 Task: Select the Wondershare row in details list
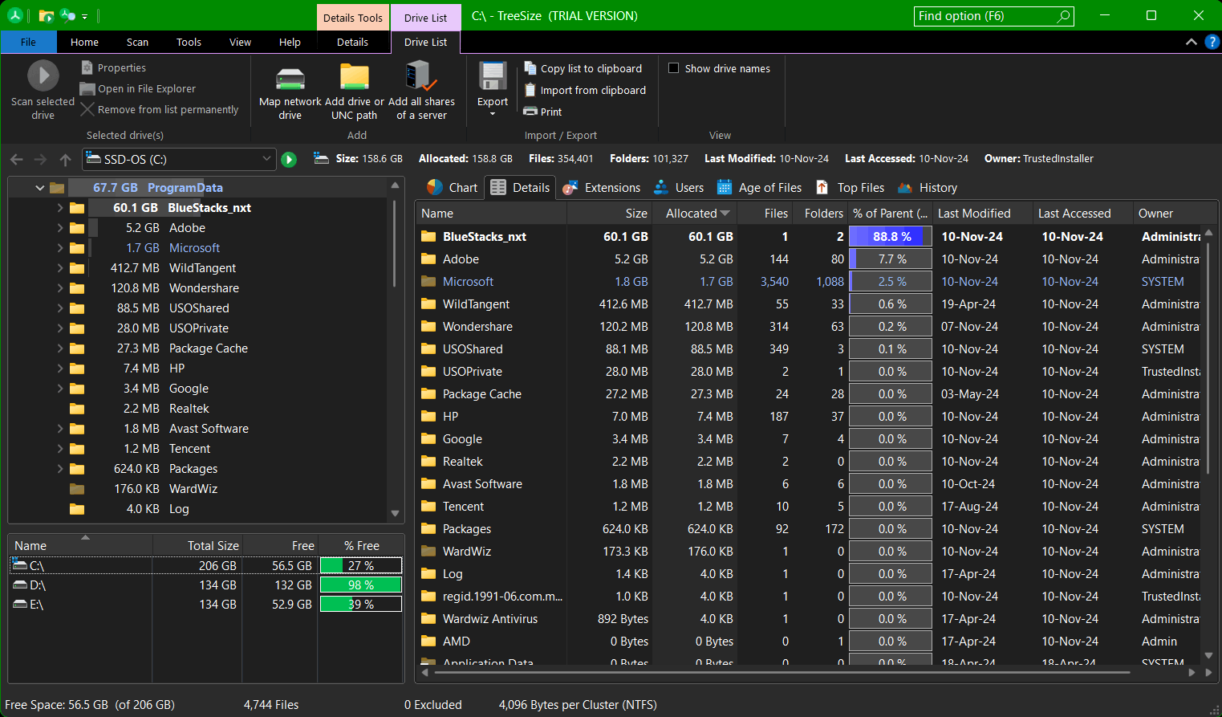(x=810, y=327)
